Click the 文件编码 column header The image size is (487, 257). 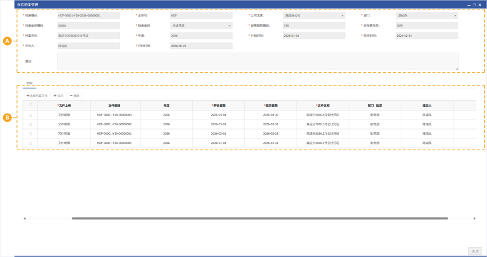[114, 106]
